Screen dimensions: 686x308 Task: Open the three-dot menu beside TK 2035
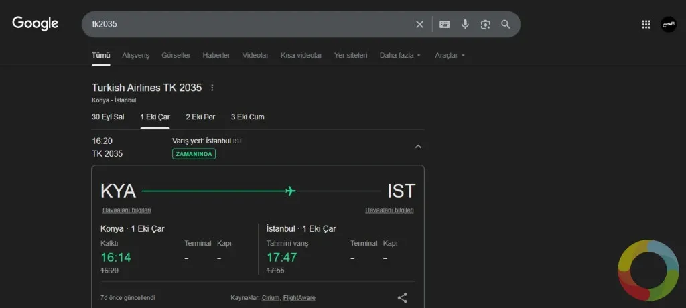point(212,88)
